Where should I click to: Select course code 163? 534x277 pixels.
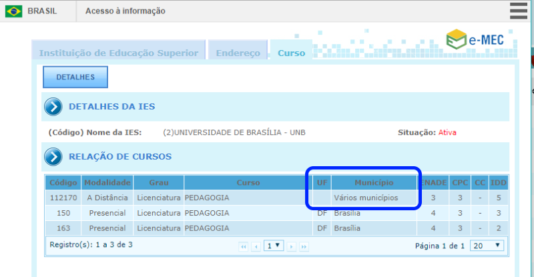[x=63, y=228]
